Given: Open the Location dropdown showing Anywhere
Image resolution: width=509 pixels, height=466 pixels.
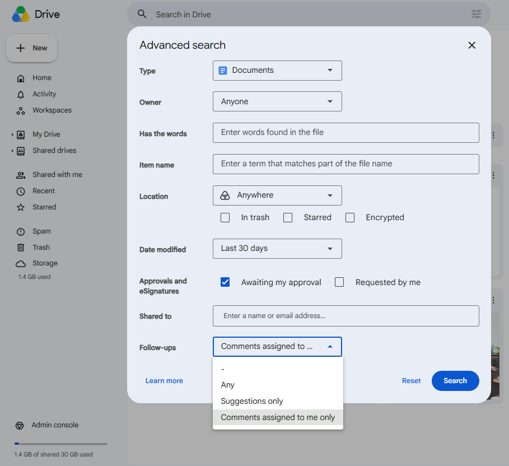Looking at the screenshot, I should 277,195.
